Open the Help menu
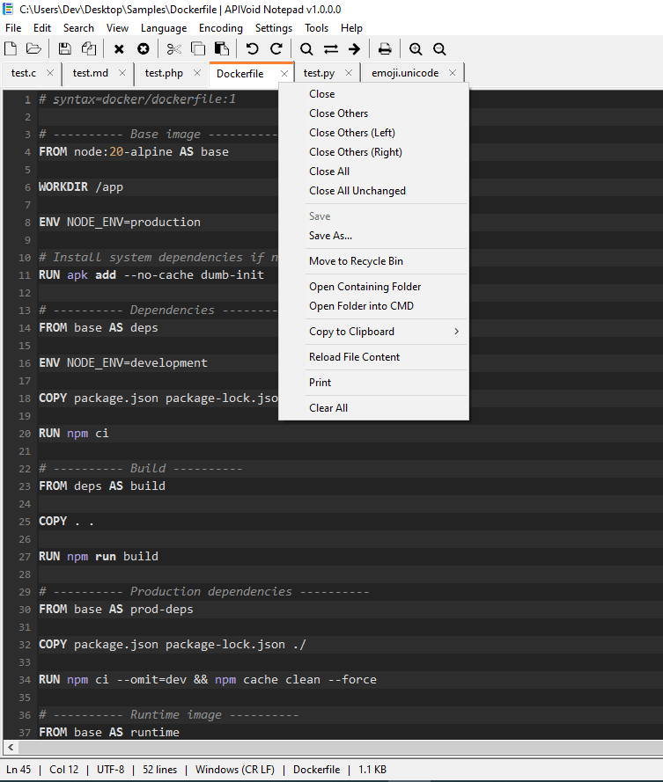663x782 pixels. (351, 28)
